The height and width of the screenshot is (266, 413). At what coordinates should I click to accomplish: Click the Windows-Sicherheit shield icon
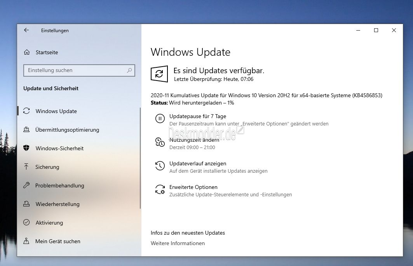[26, 148]
